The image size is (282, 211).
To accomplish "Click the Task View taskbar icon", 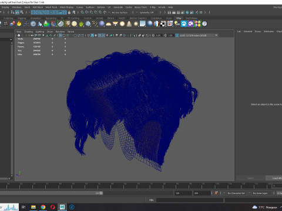I will 23,207.
